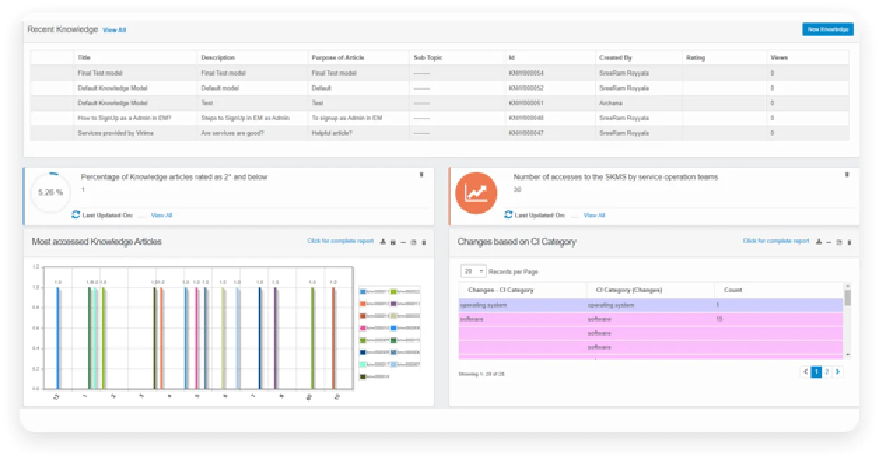Maximize the Most accessed Knowledge Articles panel

pos(413,242)
